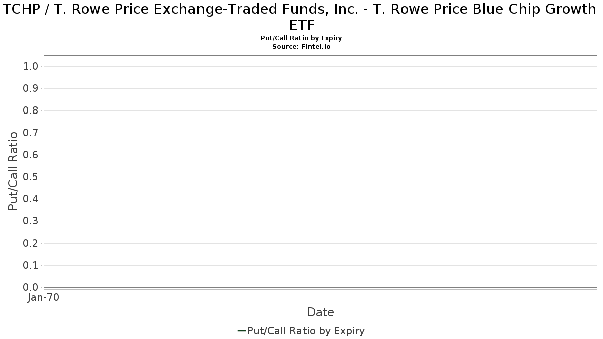Click the Put/Call Ratio y-axis title
The height and width of the screenshot is (339, 603).
pos(13,171)
